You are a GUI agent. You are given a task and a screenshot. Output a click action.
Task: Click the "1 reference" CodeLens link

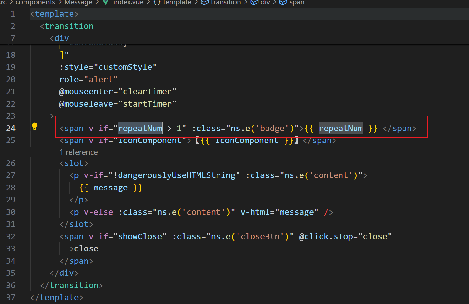[x=79, y=152]
